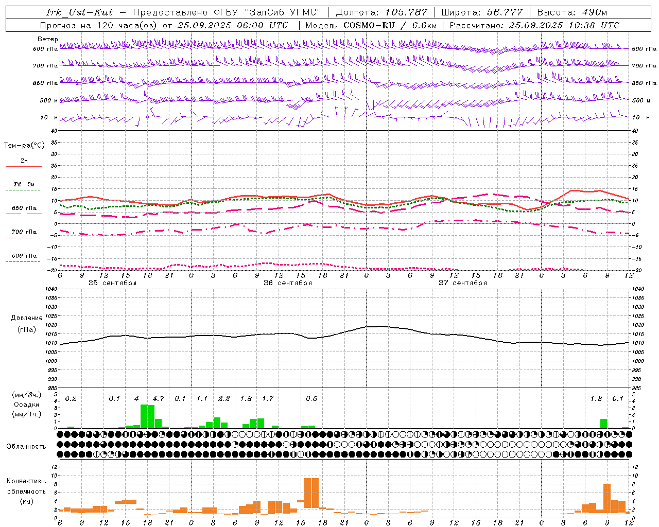This screenshot has height=527, width=659.
Task: Click the Конвективн. облачность label
Action: [x=26, y=486]
